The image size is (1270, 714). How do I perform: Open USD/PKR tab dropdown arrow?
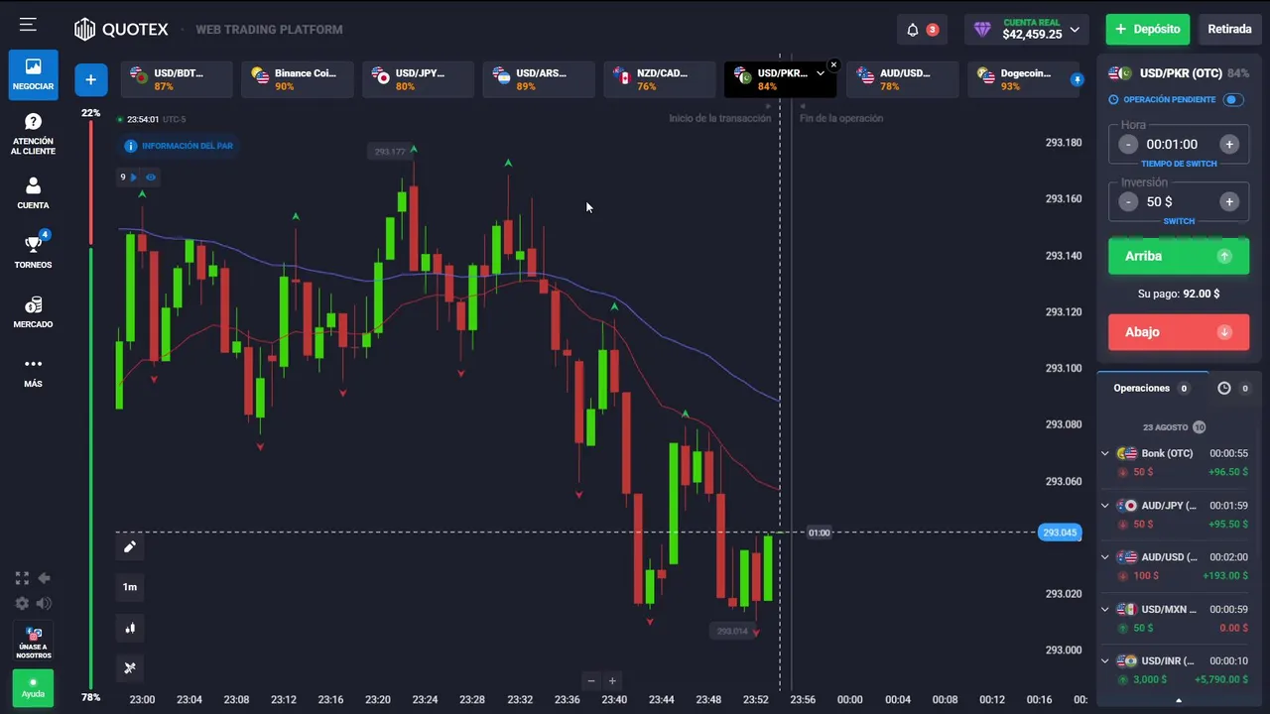point(821,73)
